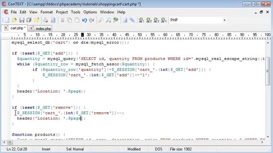273x153 pixels.
Task: Open the Edit menu
Action: (x=23, y=12)
